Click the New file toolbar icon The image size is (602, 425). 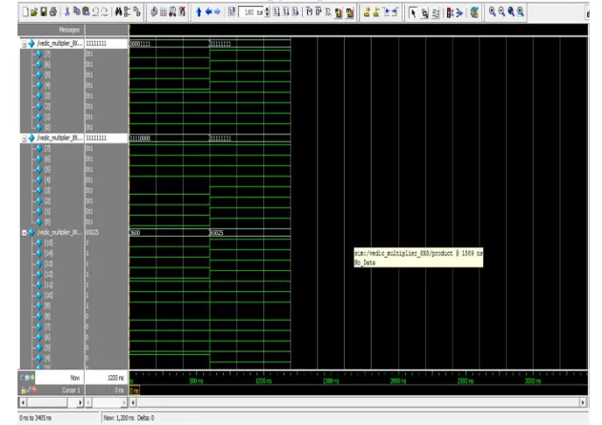click(x=25, y=12)
